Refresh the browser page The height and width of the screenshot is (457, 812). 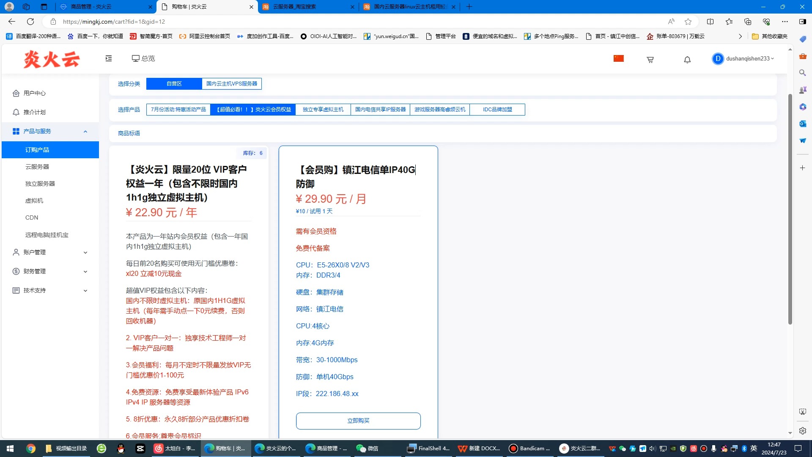coord(30,22)
